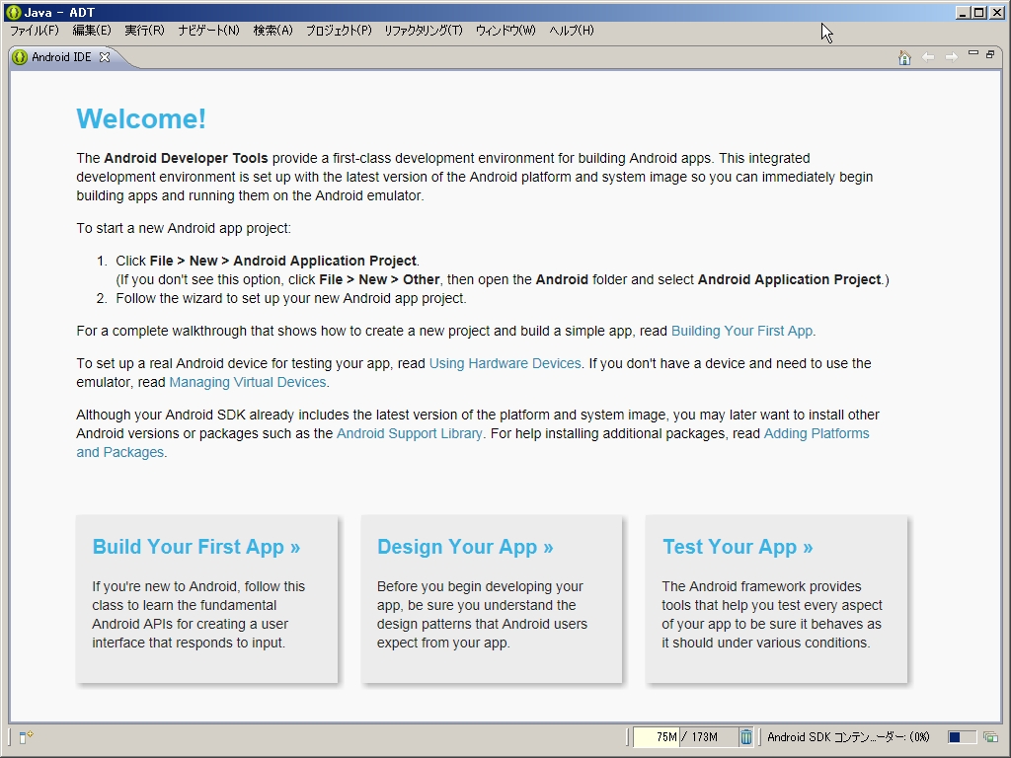This screenshot has width=1011, height=758.
Task: Click the forward navigation arrow
Action: pyautogui.click(x=951, y=58)
